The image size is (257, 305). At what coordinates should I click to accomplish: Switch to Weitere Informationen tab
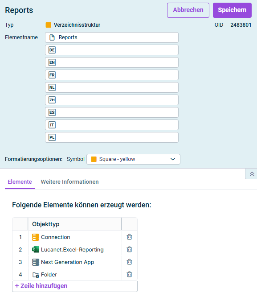coord(70,181)
